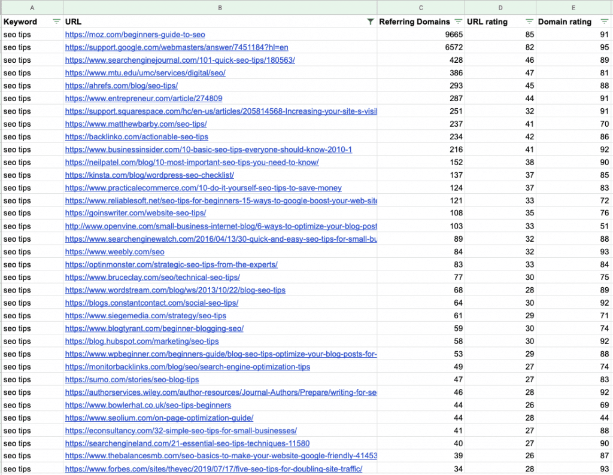Open the active URL column filter

[370, 22]
